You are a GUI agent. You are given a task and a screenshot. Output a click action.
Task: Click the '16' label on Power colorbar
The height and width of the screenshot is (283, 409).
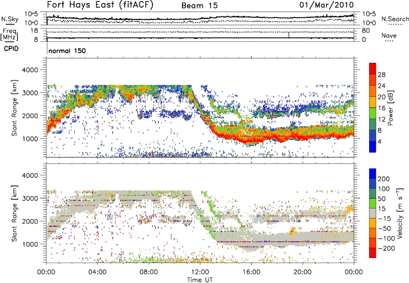pos(381,108)
